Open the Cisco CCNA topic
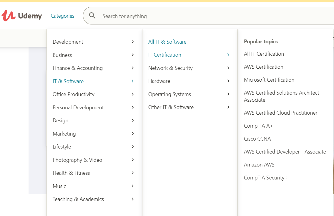This screenshot has height=216, width=334. point(257,139)
